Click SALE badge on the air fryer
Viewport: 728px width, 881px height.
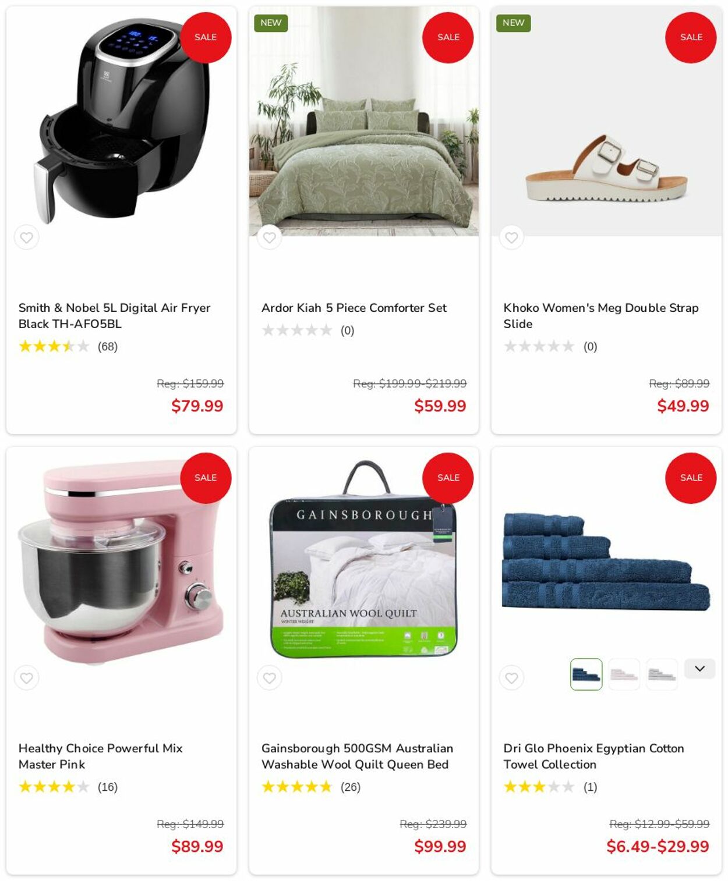206,37
